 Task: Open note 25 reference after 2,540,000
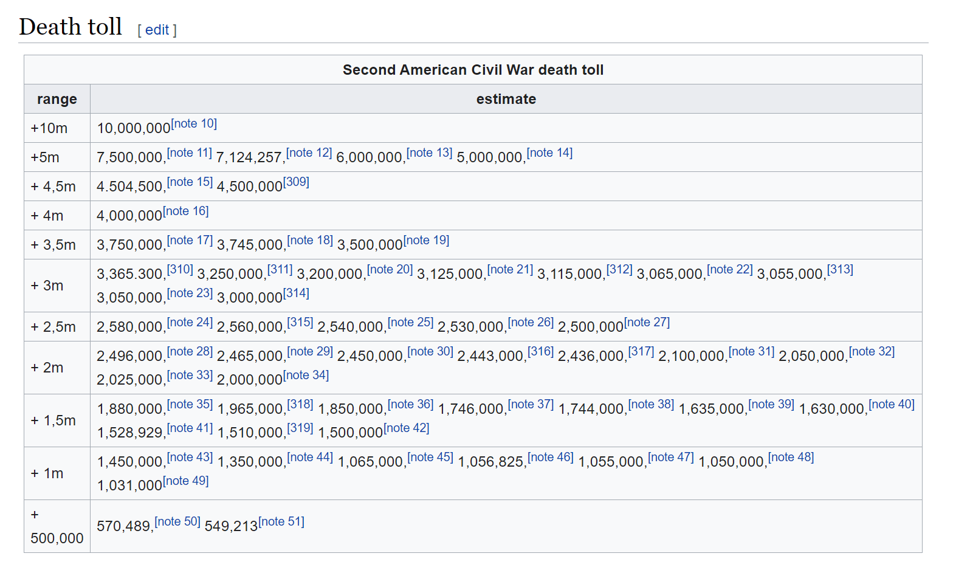point(411,322)
